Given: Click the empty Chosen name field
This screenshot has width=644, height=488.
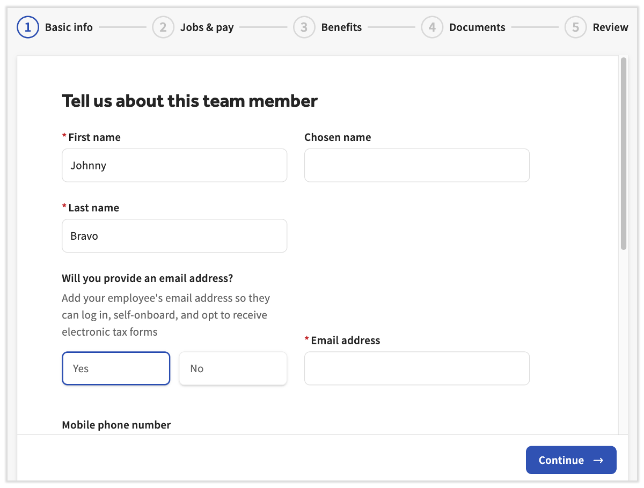Looking at the screenshot, I should pyautogui.click(x=417, y=165).
